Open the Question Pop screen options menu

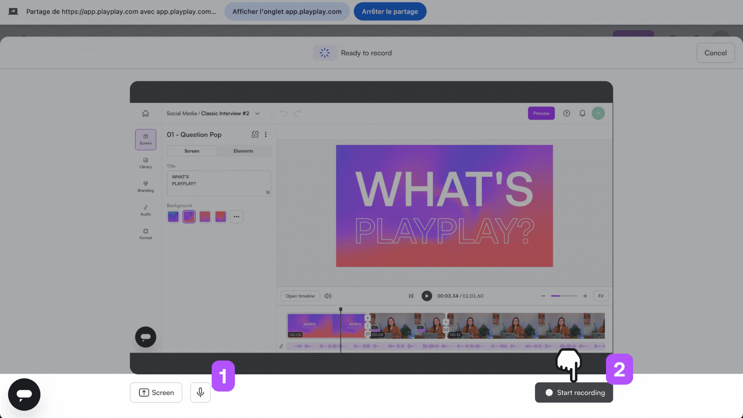tap(266, 134)
